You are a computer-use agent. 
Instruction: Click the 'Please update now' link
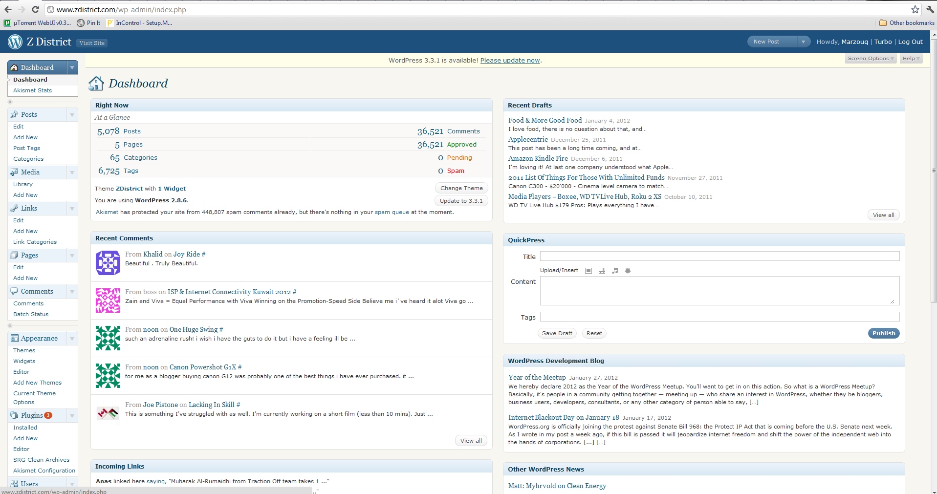(510, 61)
